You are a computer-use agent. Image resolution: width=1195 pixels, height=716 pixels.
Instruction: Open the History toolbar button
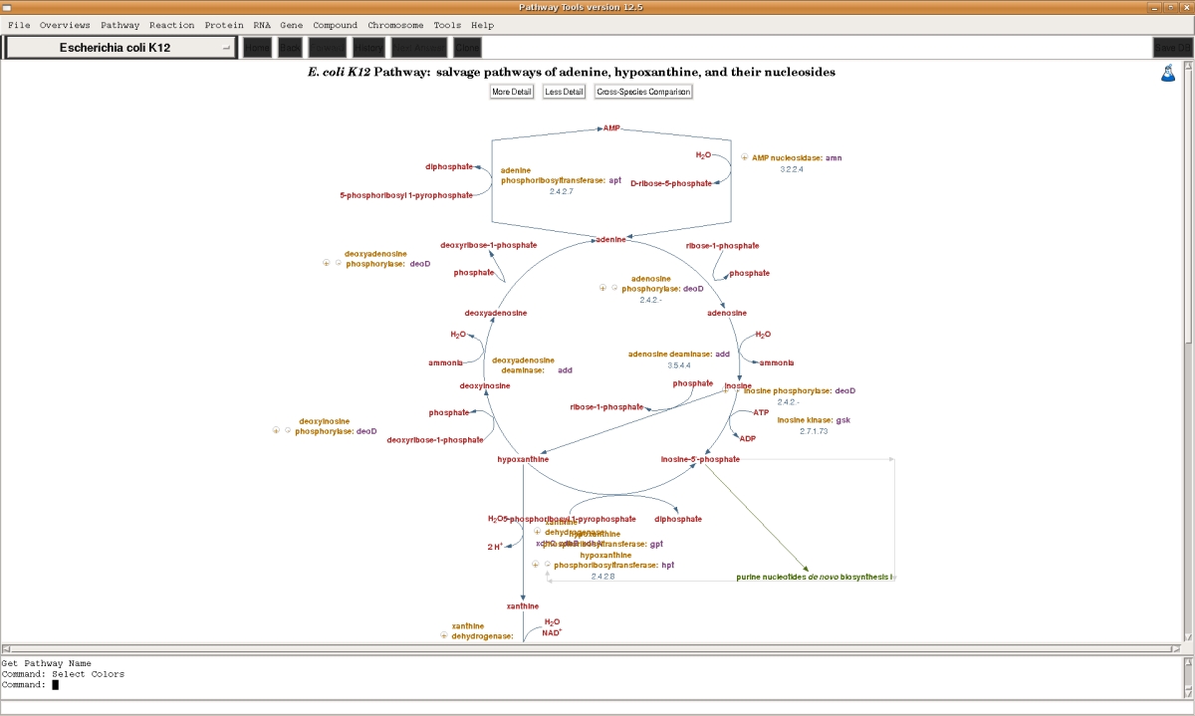[368, 48]
